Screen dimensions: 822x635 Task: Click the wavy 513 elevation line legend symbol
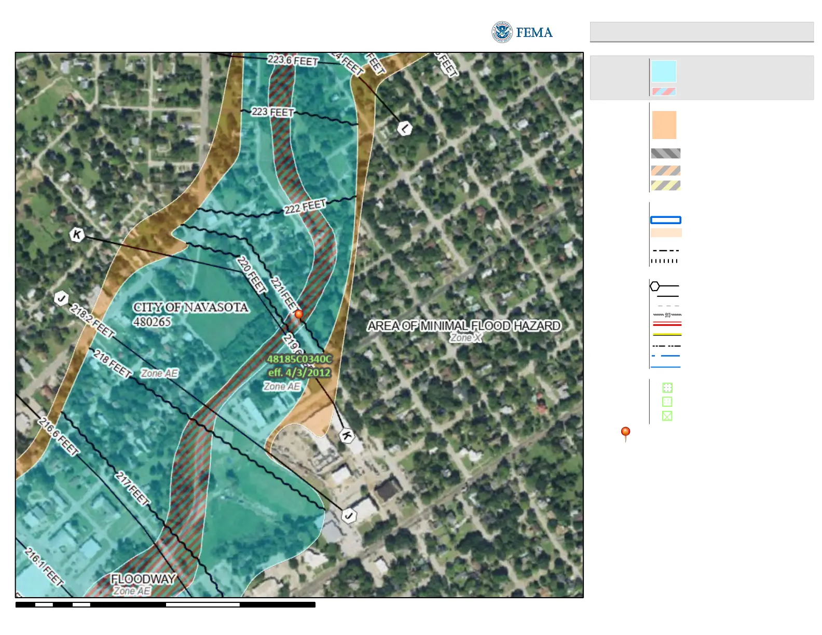667,315
